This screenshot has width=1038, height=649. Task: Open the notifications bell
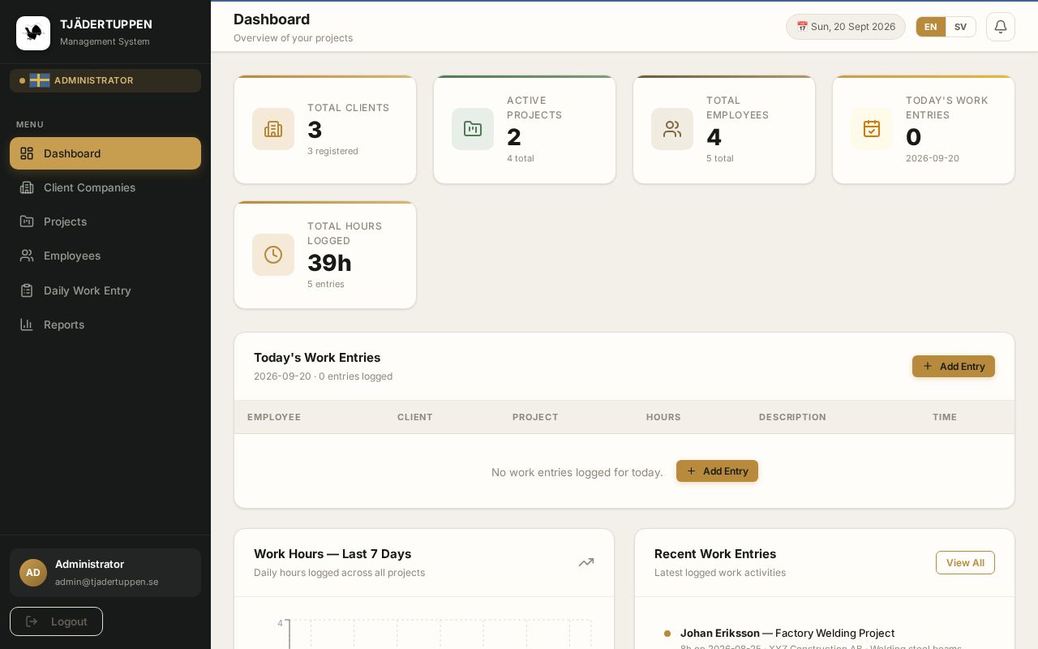click(1001, 27)
